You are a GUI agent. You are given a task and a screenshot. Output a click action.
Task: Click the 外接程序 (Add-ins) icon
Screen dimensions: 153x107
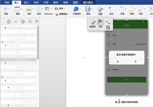(x=76, y=9)
